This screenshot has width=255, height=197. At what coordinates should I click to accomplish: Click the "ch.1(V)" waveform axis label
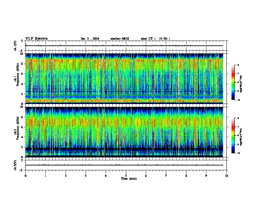point(15,46)
